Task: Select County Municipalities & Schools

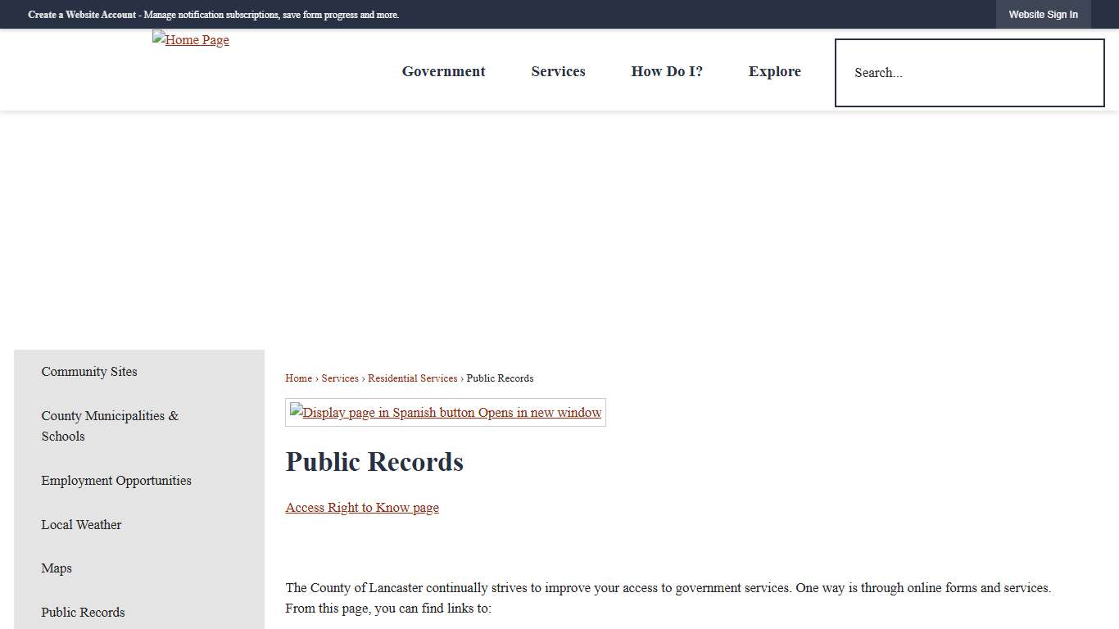Action: coord(110,426)
